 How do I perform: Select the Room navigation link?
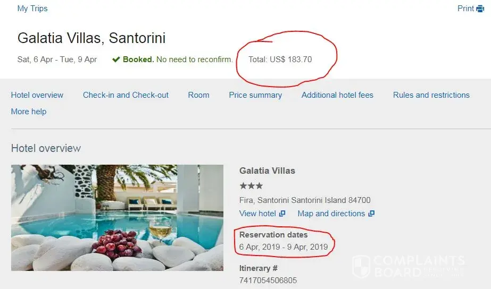[x=198, y=95]
